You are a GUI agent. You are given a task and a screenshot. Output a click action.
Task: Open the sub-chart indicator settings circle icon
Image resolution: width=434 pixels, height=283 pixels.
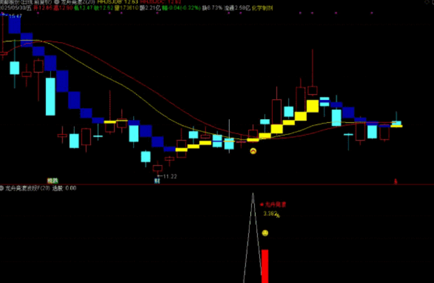coord(2,188)
